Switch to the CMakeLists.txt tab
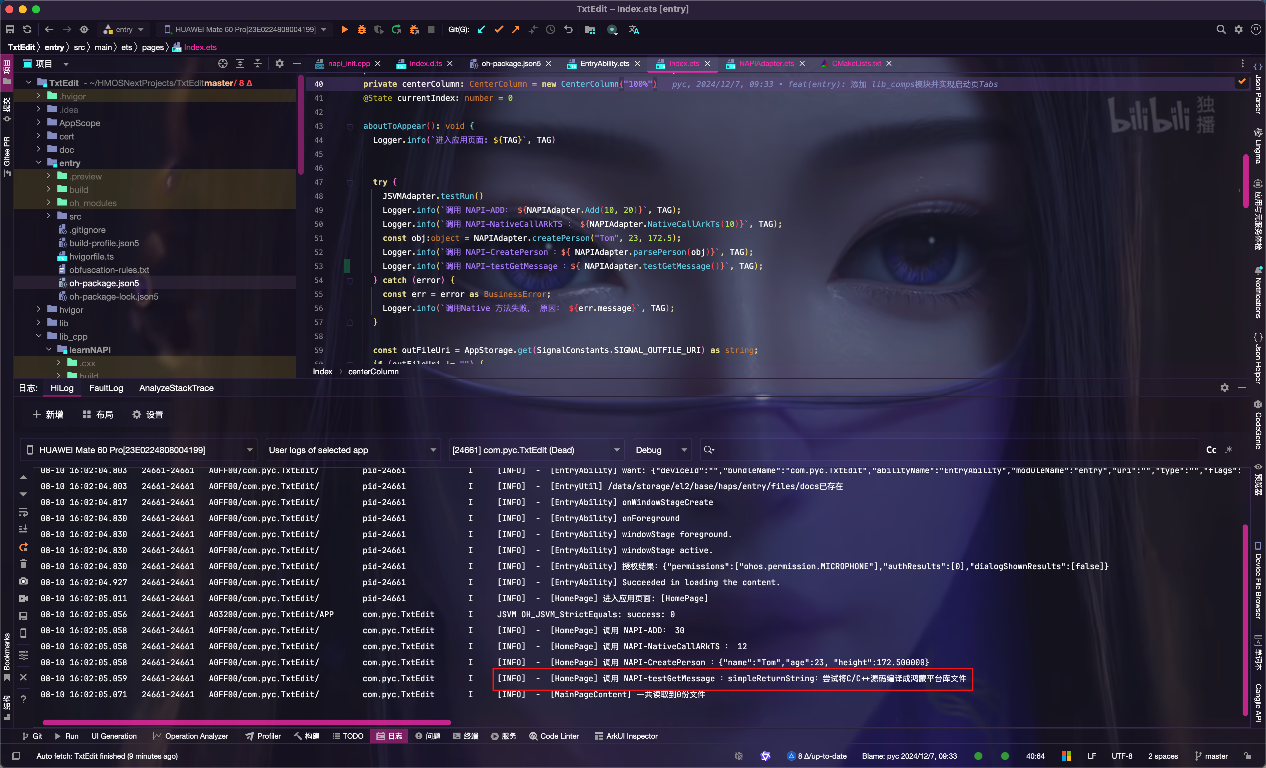The height and width of the screenshot is (768, 1266). pyautogui.click(x=856, y=64)
